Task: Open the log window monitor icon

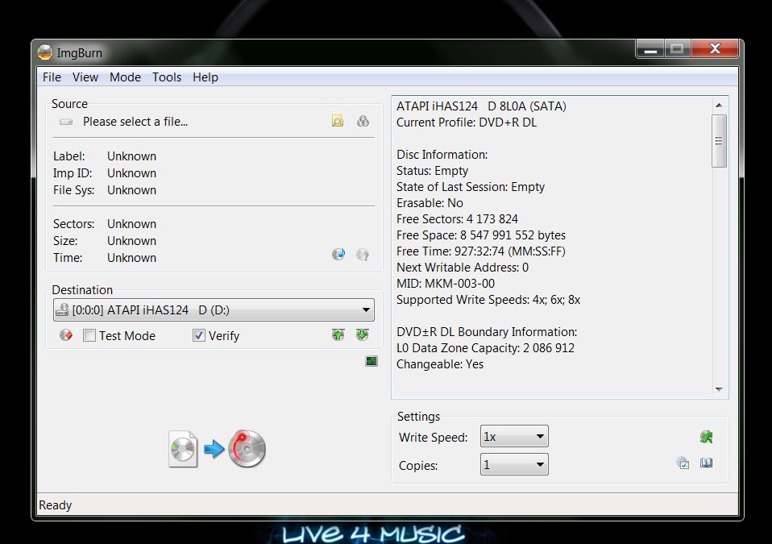Action: pyautogui.click(x=371, y=361)
